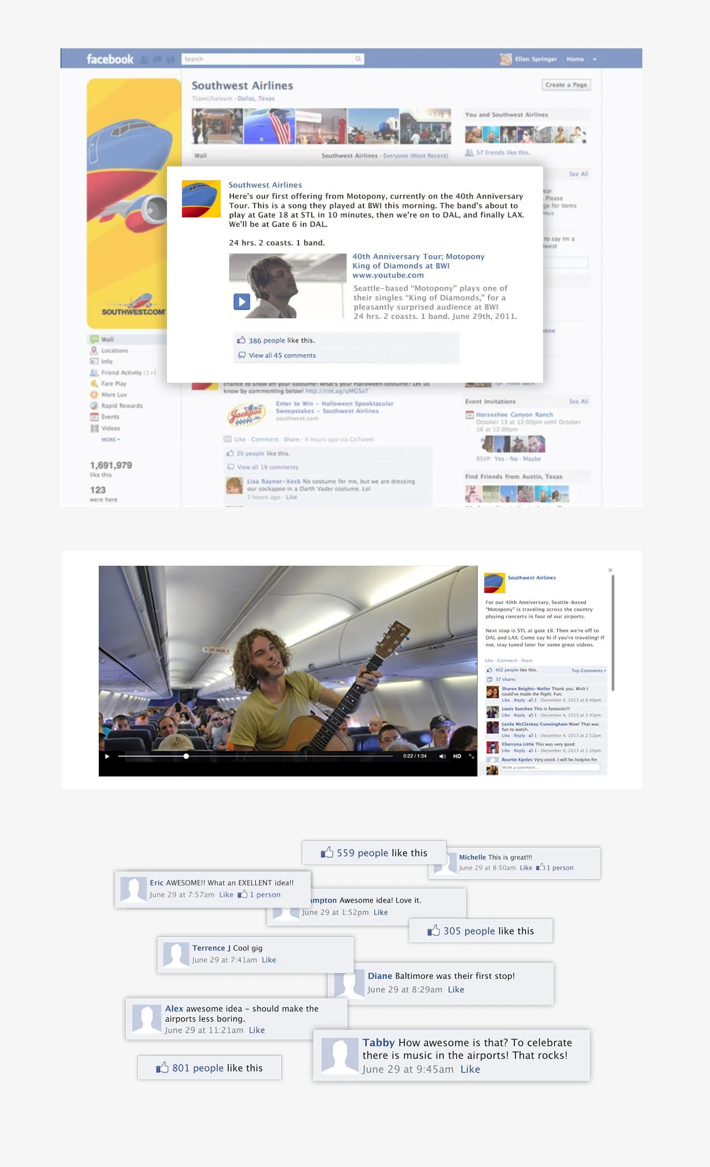Image resolution: width=710 pixels, height=1167 pixels.
Task: Open View all 45 comments
Action: [x=282, y=356]
